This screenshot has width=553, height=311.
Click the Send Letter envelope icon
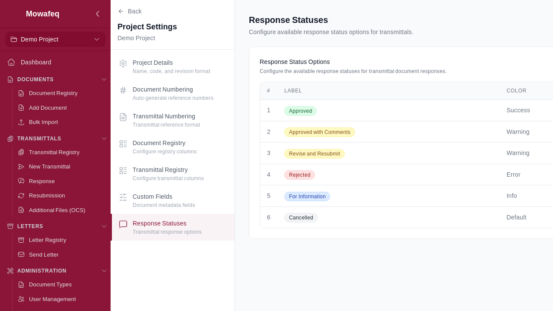21,255
